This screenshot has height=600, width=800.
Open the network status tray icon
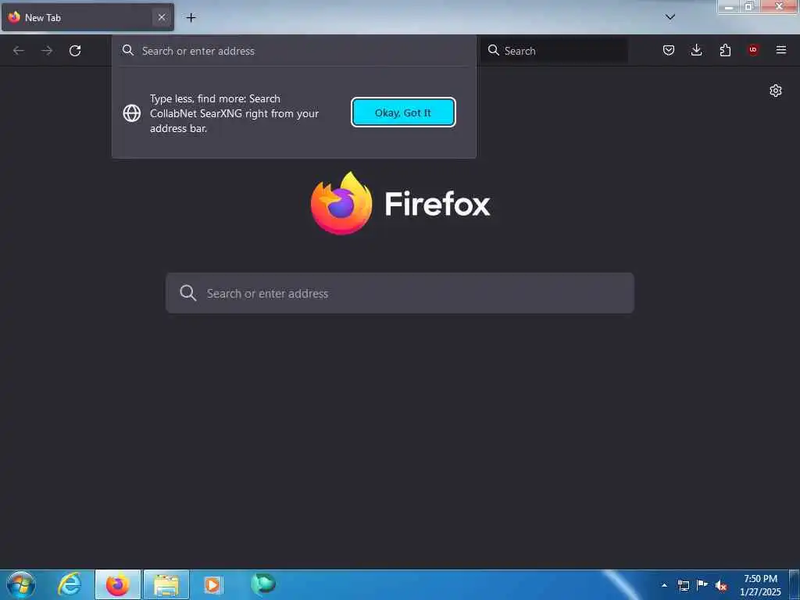click(683, 585)
